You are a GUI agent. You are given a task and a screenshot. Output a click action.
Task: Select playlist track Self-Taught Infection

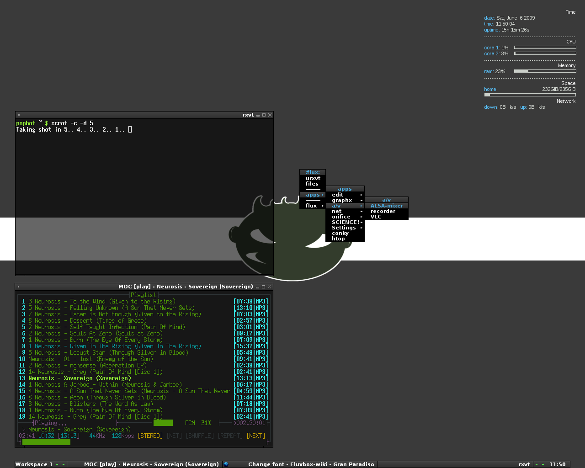pyautogui.click(x=144, y=327)
